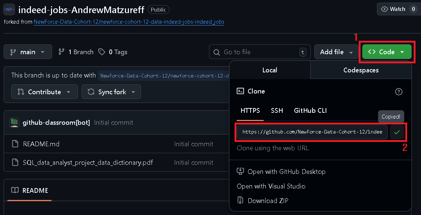
Task: Click the green checkmark copy URL button
Action: (x=397, y=132)
